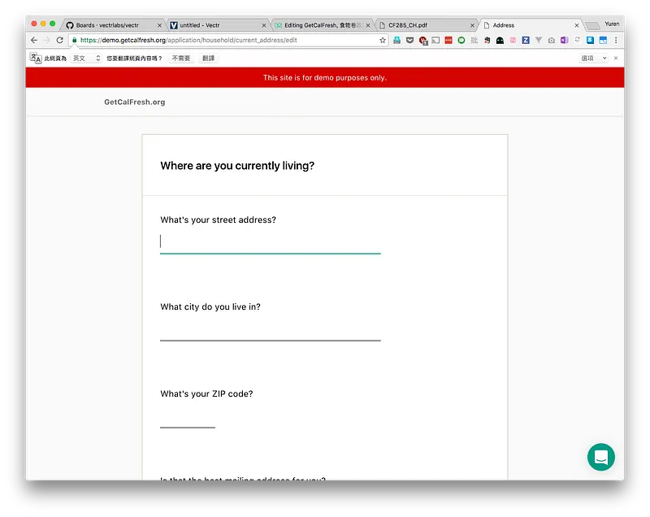This screenshot has height=517, width=650.
Task: Reload the page
Action: [59, 40]
